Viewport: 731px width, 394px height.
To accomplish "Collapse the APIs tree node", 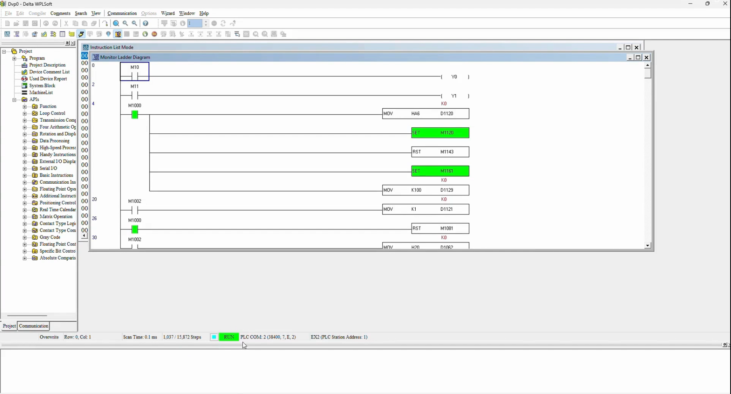I will [x=15, y=100].
